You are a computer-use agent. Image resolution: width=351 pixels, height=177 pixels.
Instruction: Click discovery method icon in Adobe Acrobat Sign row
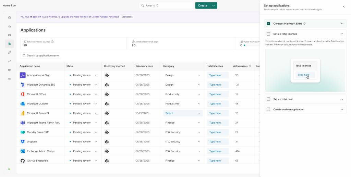coord(107,75)
